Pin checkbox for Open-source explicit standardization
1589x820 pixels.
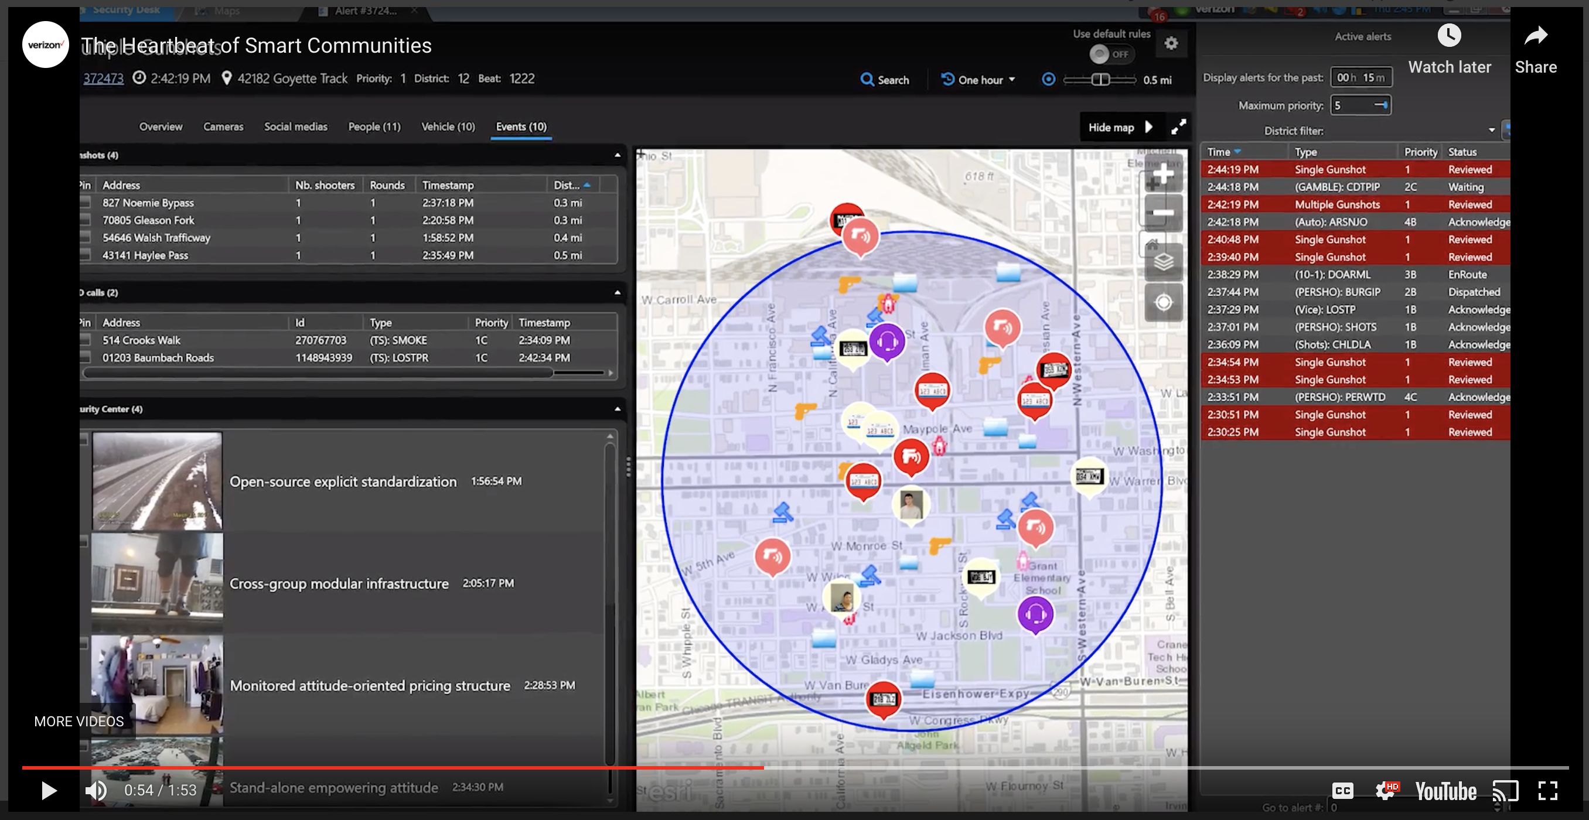pos(84,439)
